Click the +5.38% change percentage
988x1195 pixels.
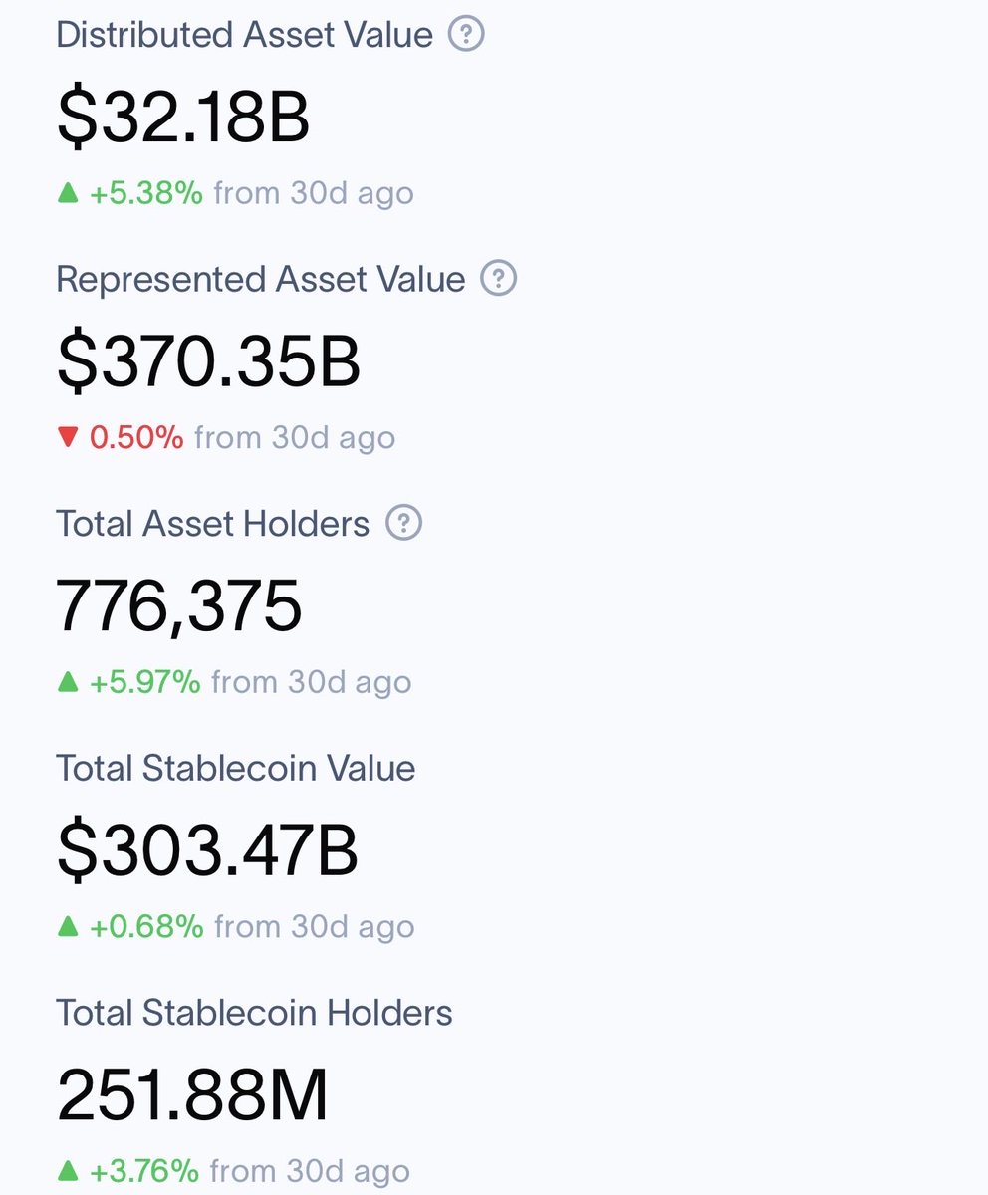(x=146, y=193)
